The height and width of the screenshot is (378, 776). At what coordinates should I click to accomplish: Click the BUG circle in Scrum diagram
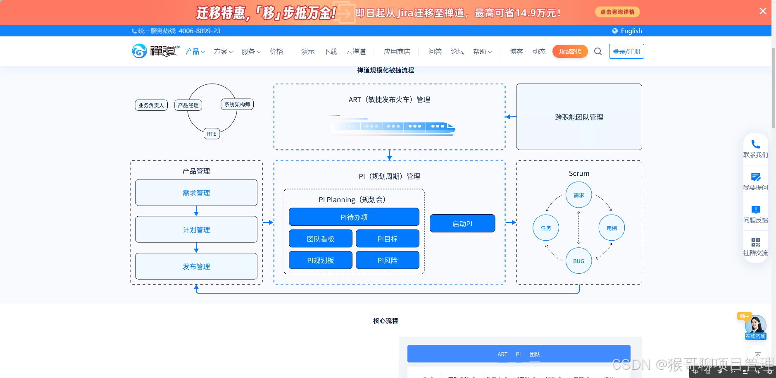pyautogui.click(x=578, y=261)
